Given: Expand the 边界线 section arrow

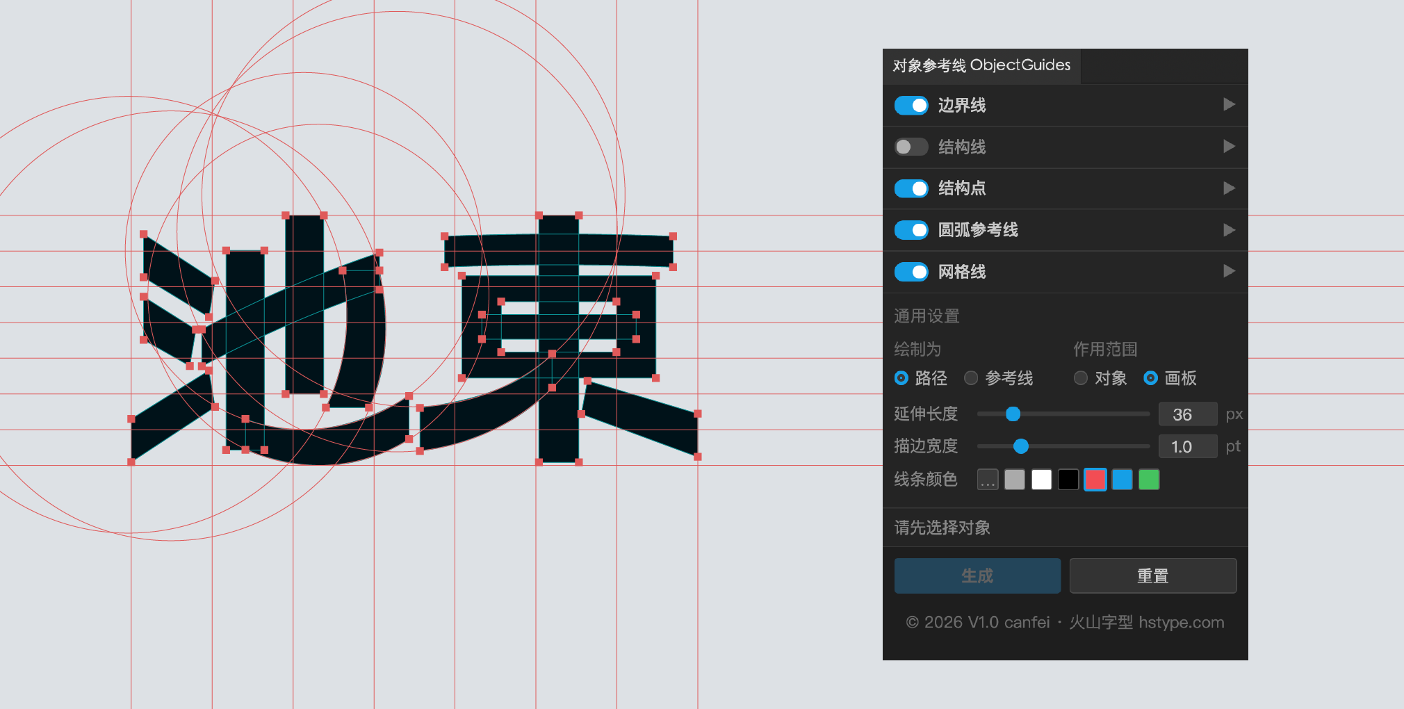Looking at the screenshot, I should pos(1229,104).
